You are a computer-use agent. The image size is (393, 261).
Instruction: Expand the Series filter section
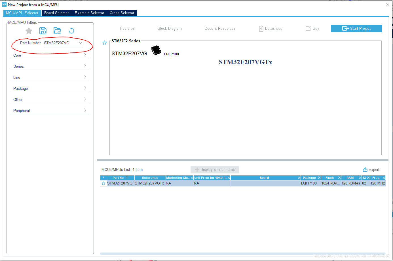pos(50,66)
